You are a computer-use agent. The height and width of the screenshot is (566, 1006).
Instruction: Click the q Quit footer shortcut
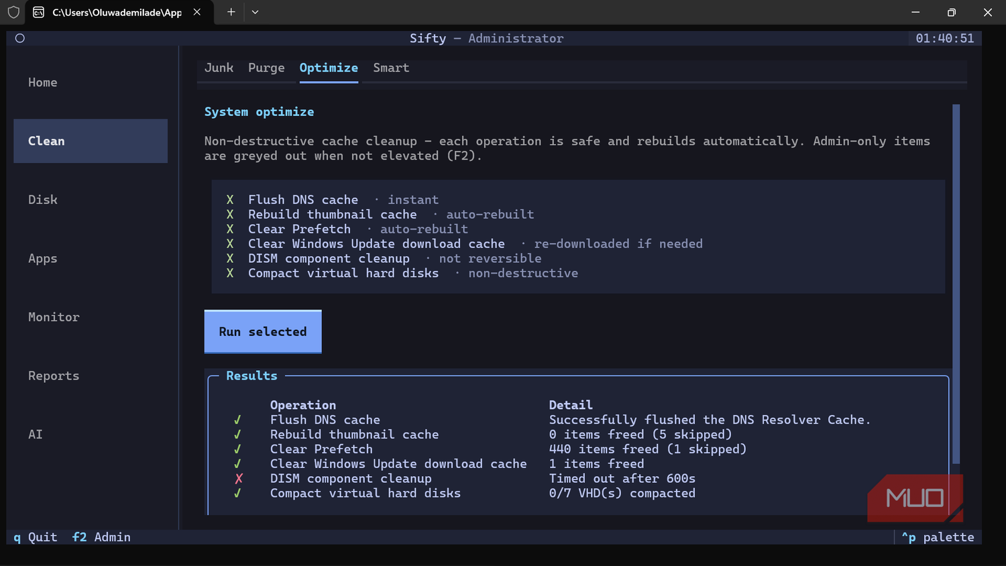[x=36, y=537]
